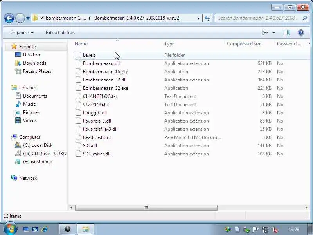The height and width of the screenshot is (235, 313).
Task: Click the Windows Explorer taskbar button
Action: 85,229
